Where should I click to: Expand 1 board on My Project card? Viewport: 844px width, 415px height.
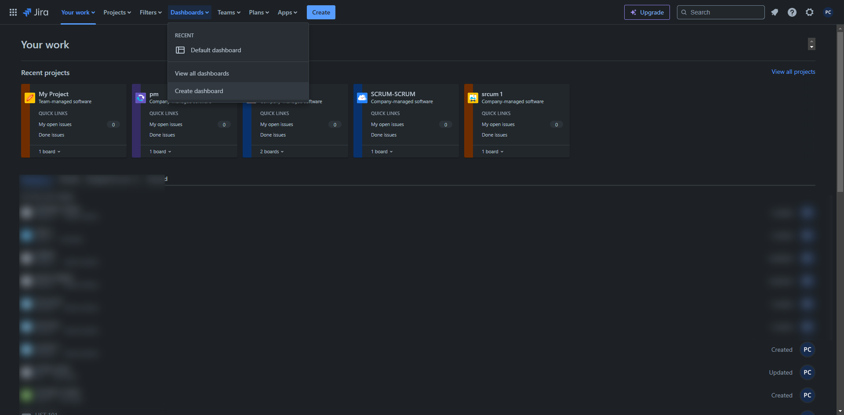(x=50, y=152)
